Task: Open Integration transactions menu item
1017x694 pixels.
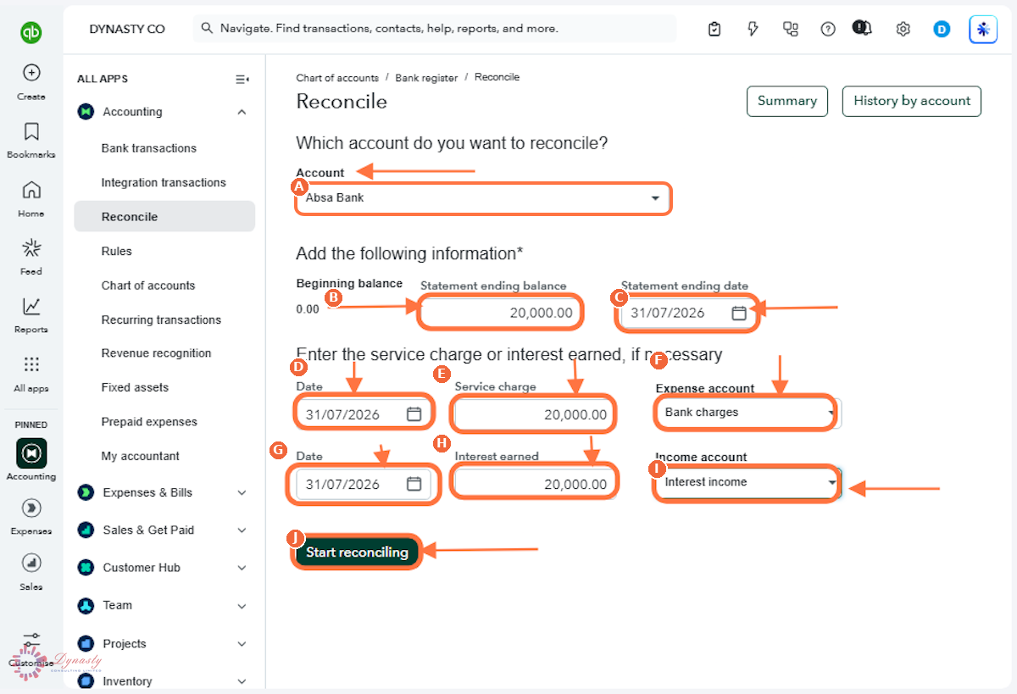Action: tap(164, 182)
